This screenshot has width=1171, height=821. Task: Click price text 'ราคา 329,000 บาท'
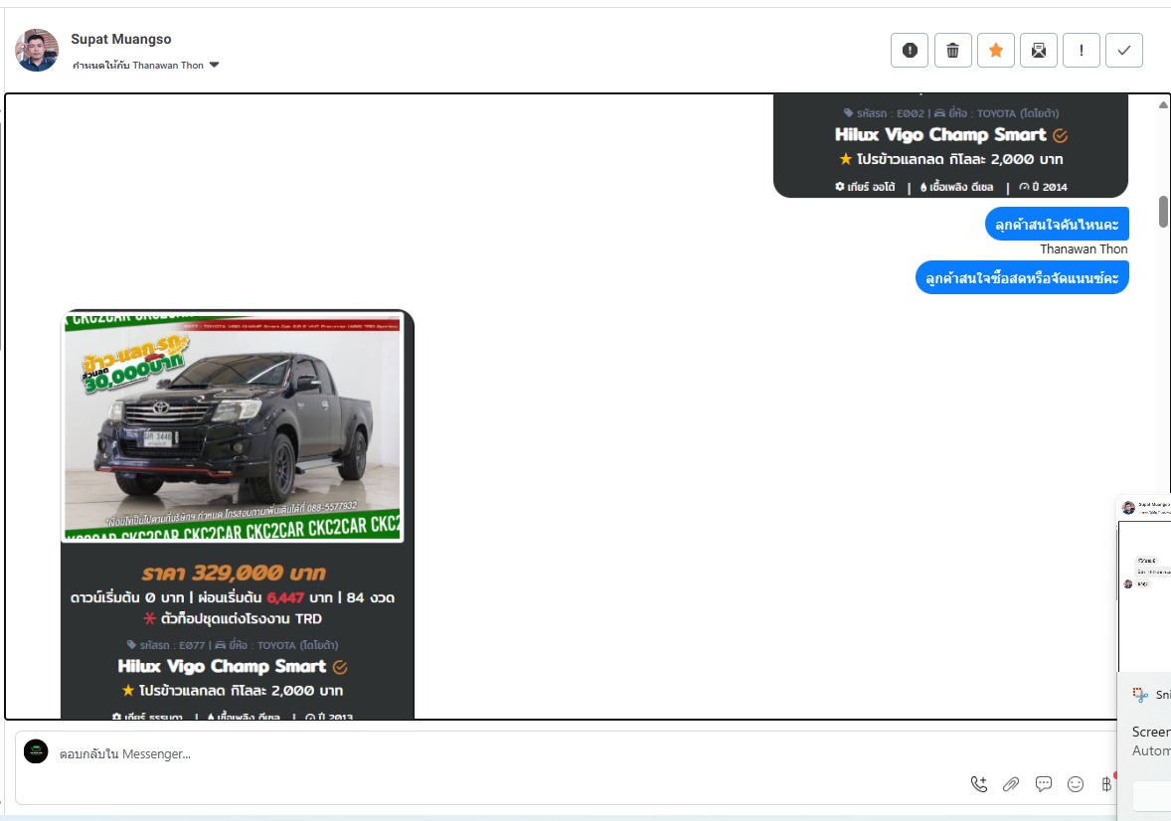click(x=234, y=573)
